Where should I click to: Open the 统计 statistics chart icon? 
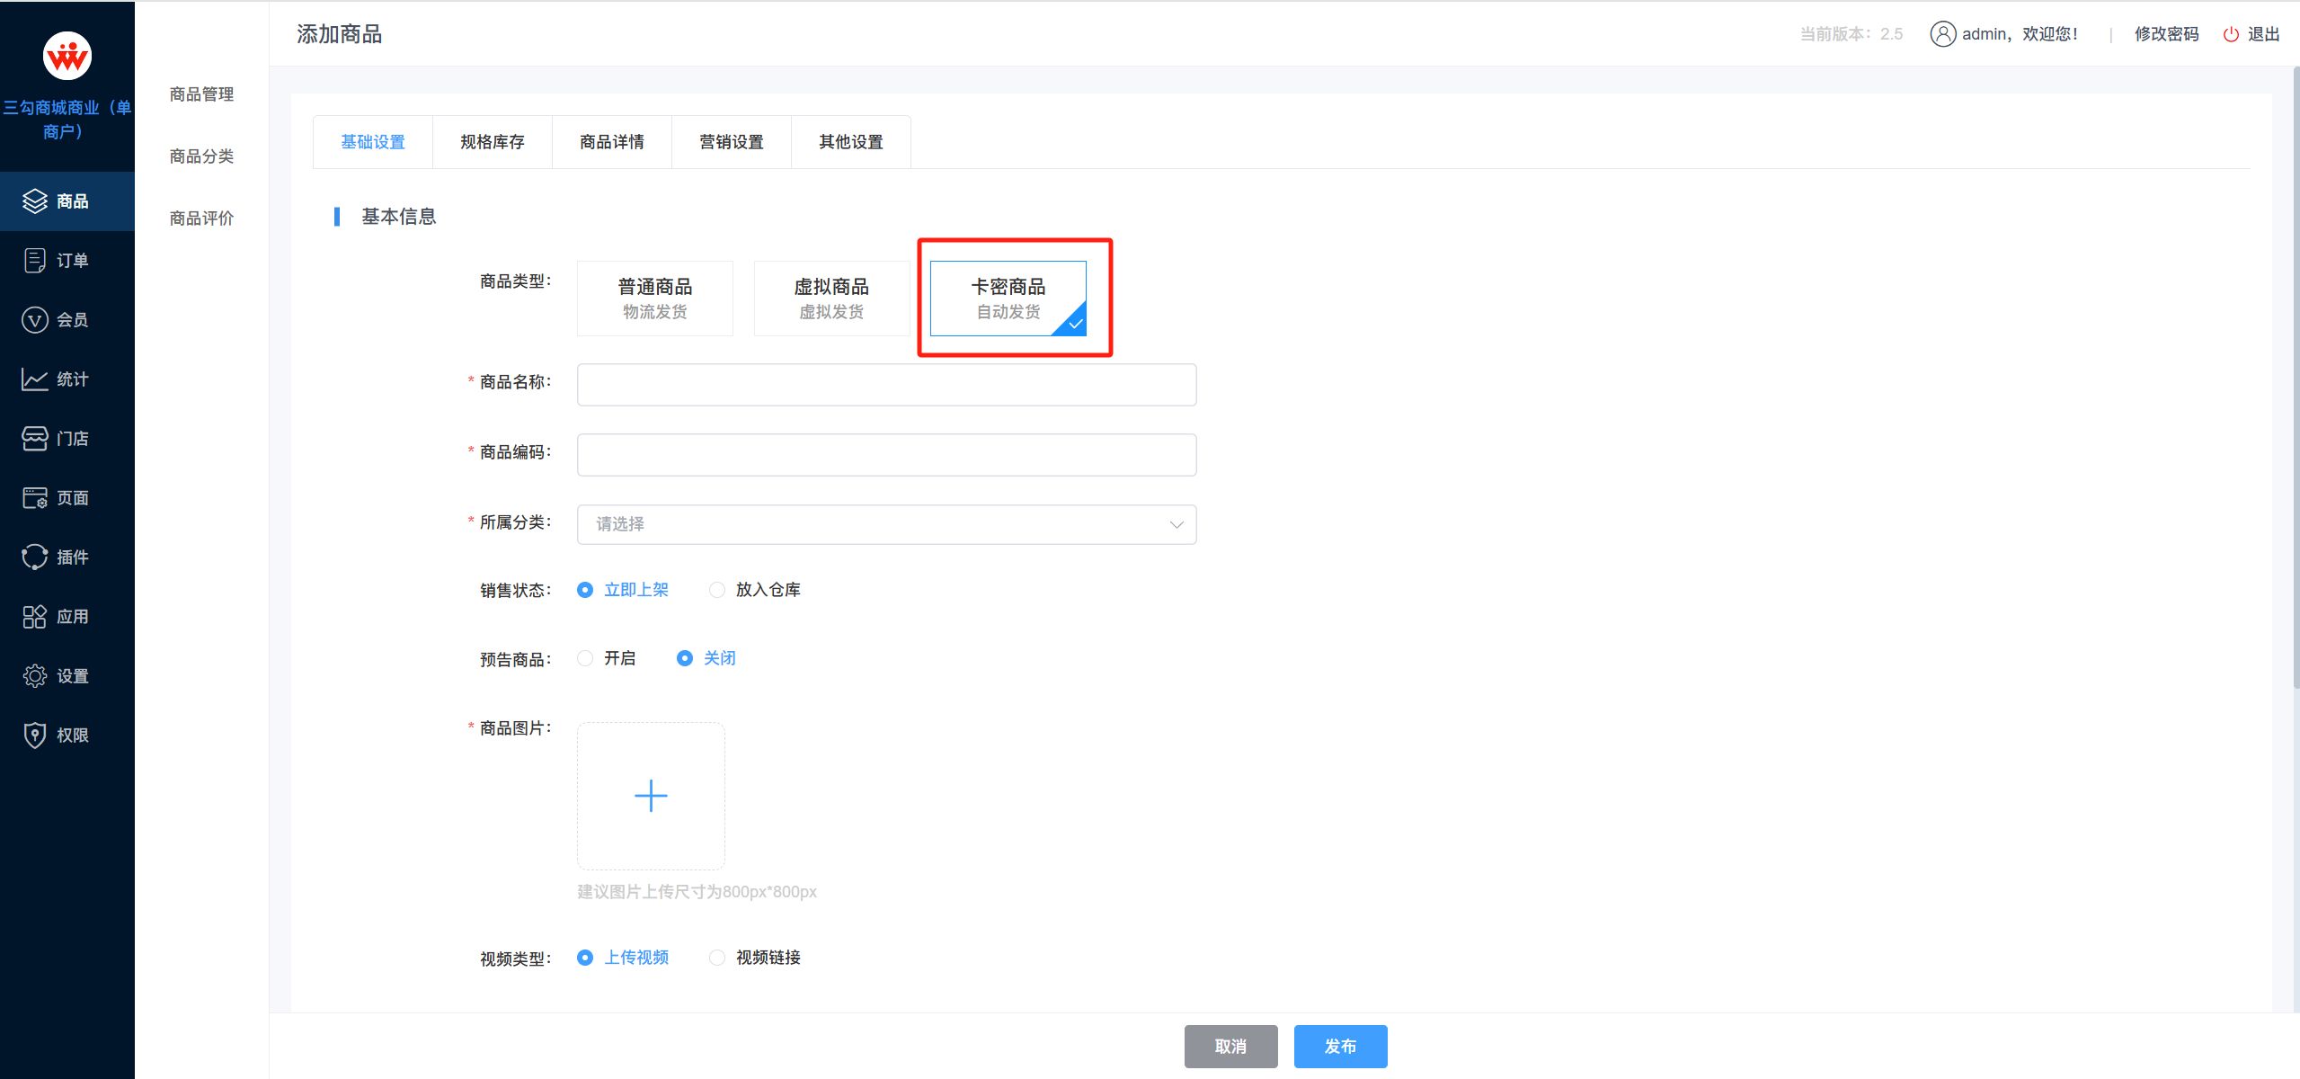(x=34, y=379)
